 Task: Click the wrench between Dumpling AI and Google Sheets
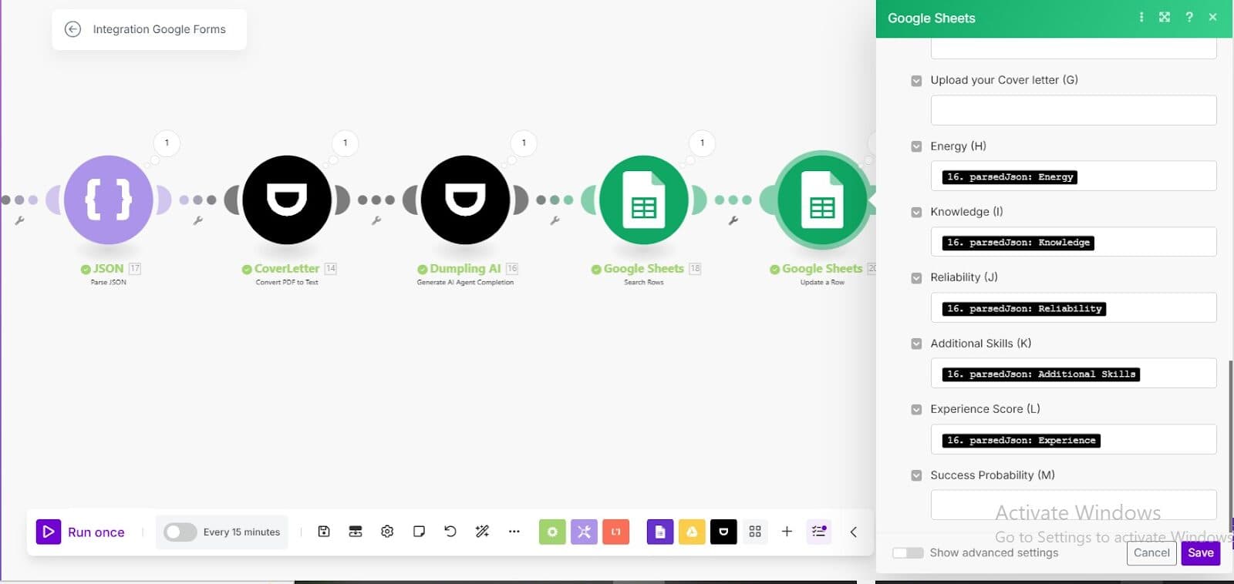(555, 221)
